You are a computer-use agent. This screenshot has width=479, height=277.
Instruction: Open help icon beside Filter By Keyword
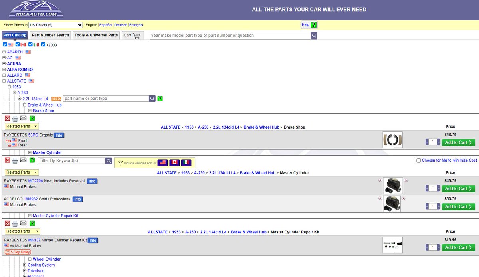(32, 160)
